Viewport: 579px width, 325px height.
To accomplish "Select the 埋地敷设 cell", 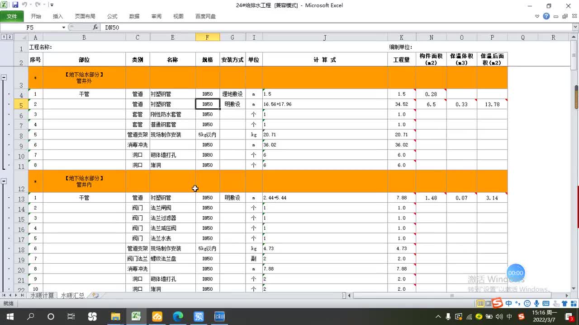I will point(232,94).
